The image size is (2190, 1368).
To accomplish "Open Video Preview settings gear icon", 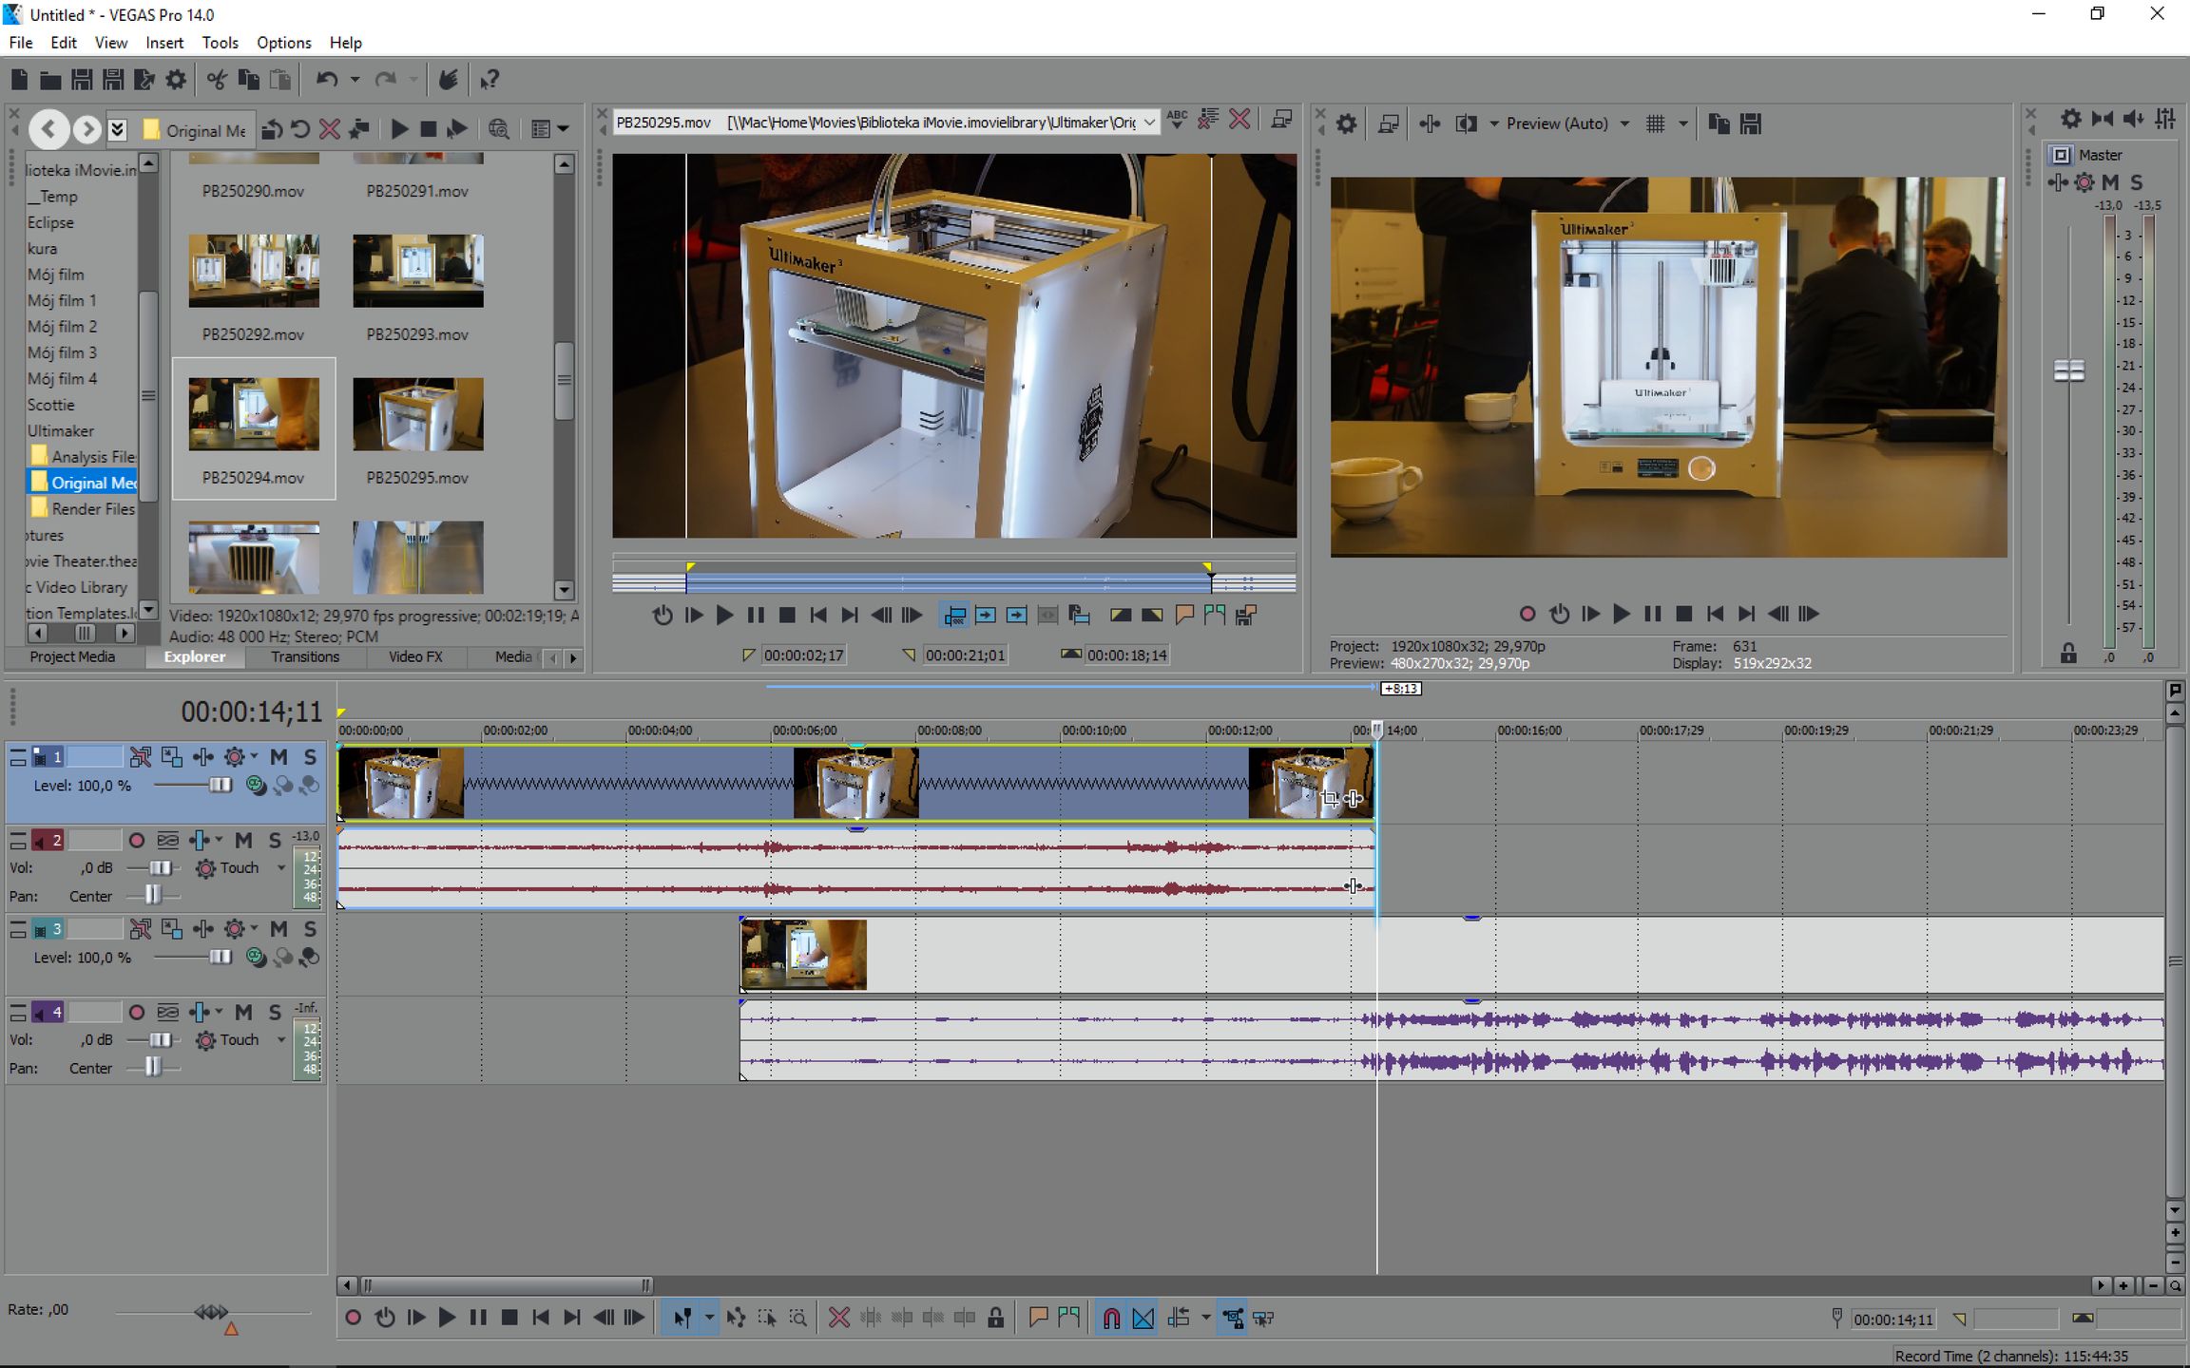I will [1346, 123].
